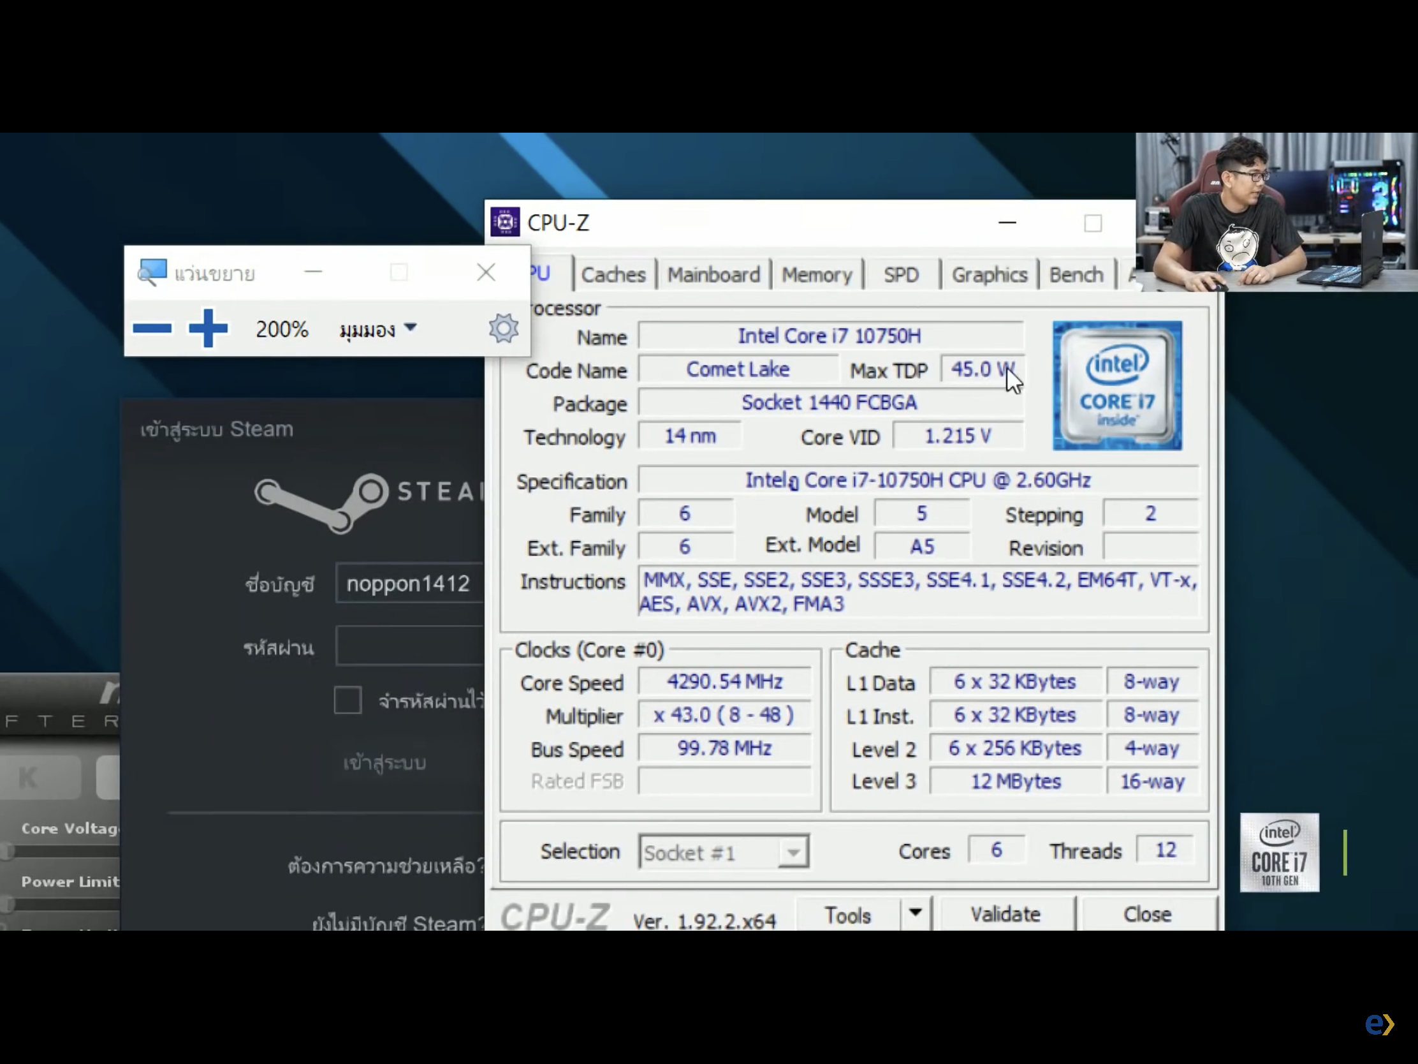Click the Validate button in CPU-Z
Screen dimensions: 1418x1064
[1005, 914]
